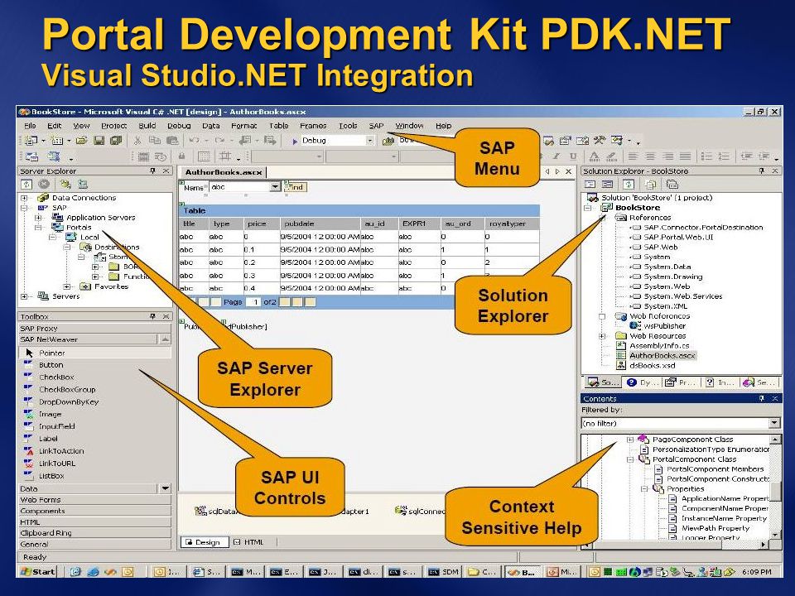The image size is (795, 596).
Task: Select SAP.Portal.Web.UI reference
Action: 678,238
